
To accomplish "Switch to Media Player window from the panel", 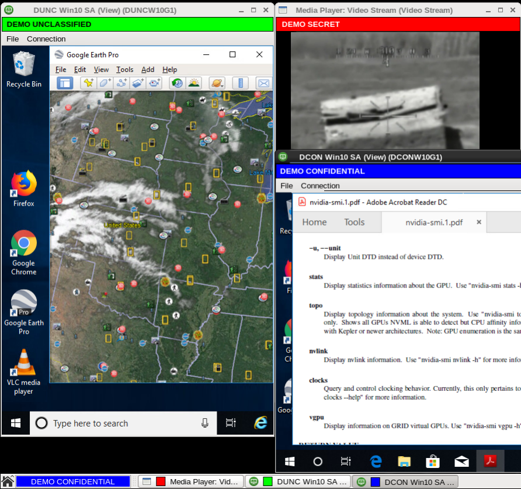I will coord(191,481).
